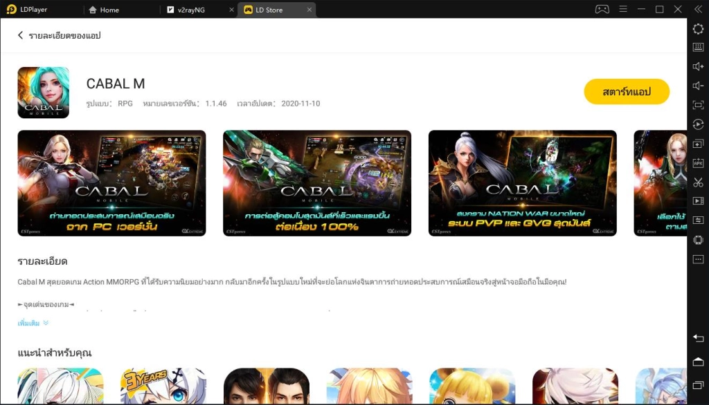Tap the Android home button in the sidebar
Viewport: 709px width, 405px height.
[698, 361]
